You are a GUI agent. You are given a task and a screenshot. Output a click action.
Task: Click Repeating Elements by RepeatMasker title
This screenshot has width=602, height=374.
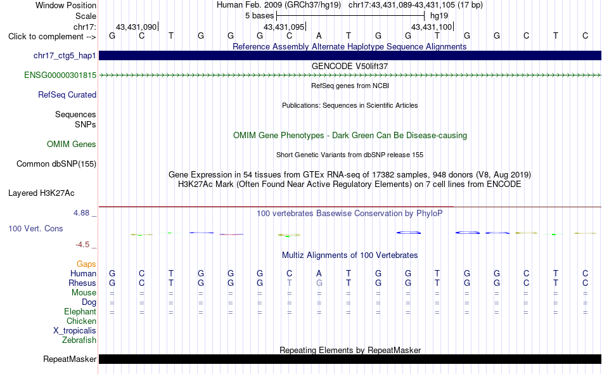pyautogui.click(x=350, y=350)
